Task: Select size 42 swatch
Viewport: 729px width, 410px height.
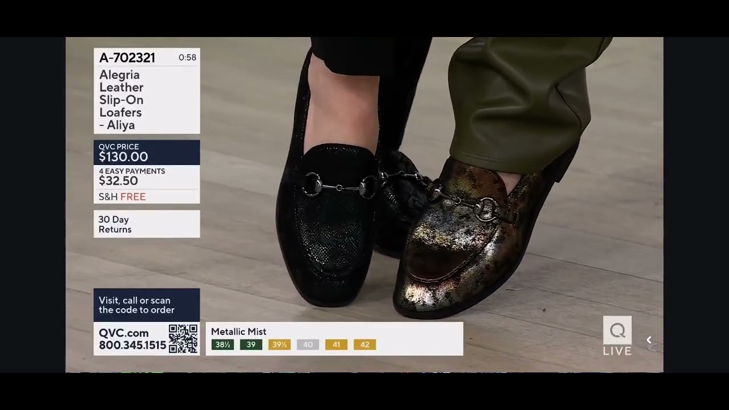Action: (365, 345)
